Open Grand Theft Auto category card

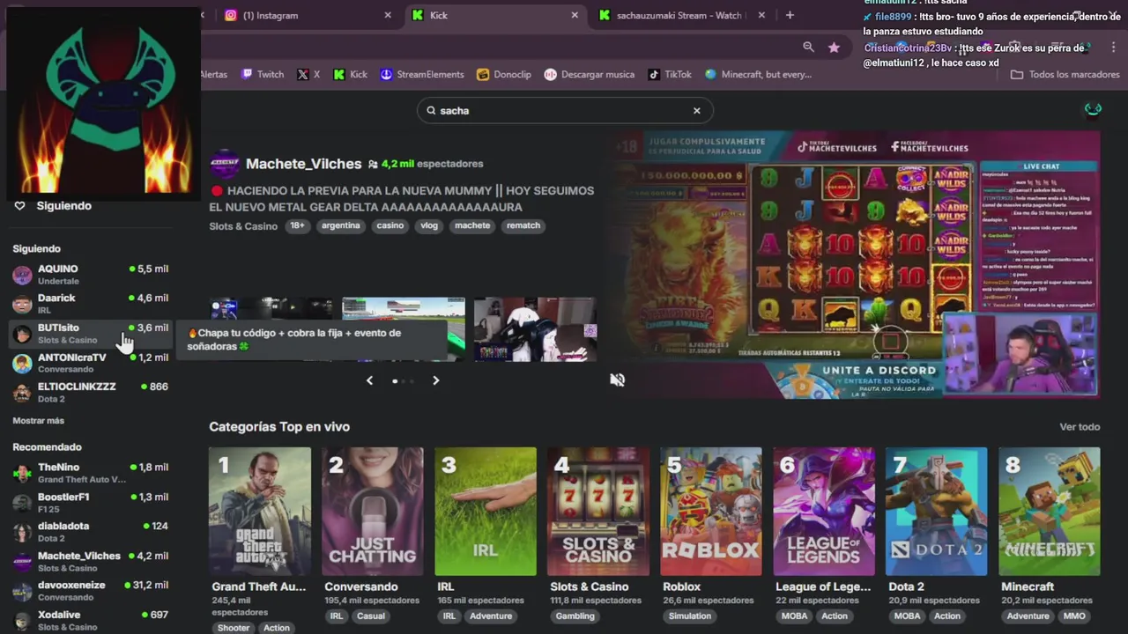click(x=260, y=512)
